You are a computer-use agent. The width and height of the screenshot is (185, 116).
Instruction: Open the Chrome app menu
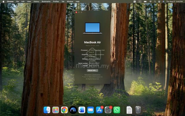tap(10, 1)
